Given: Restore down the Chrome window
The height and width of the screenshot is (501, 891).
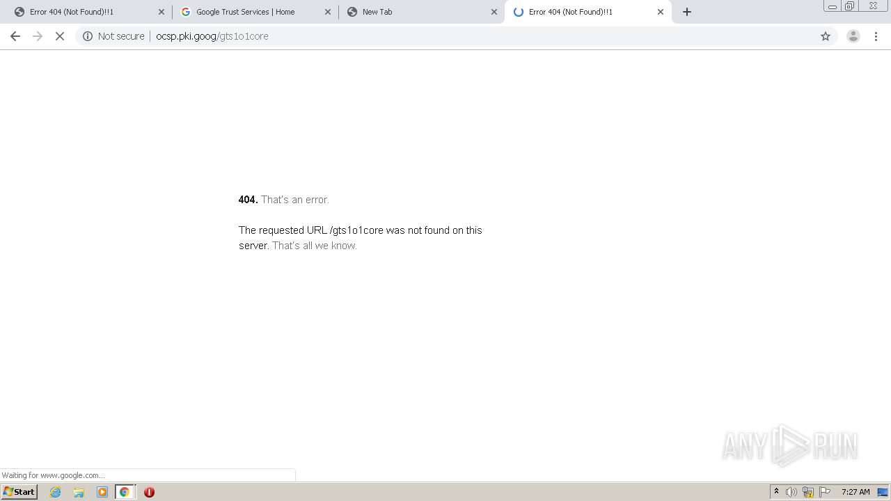Looking at the screenshot, I should [x=850, y=6].
